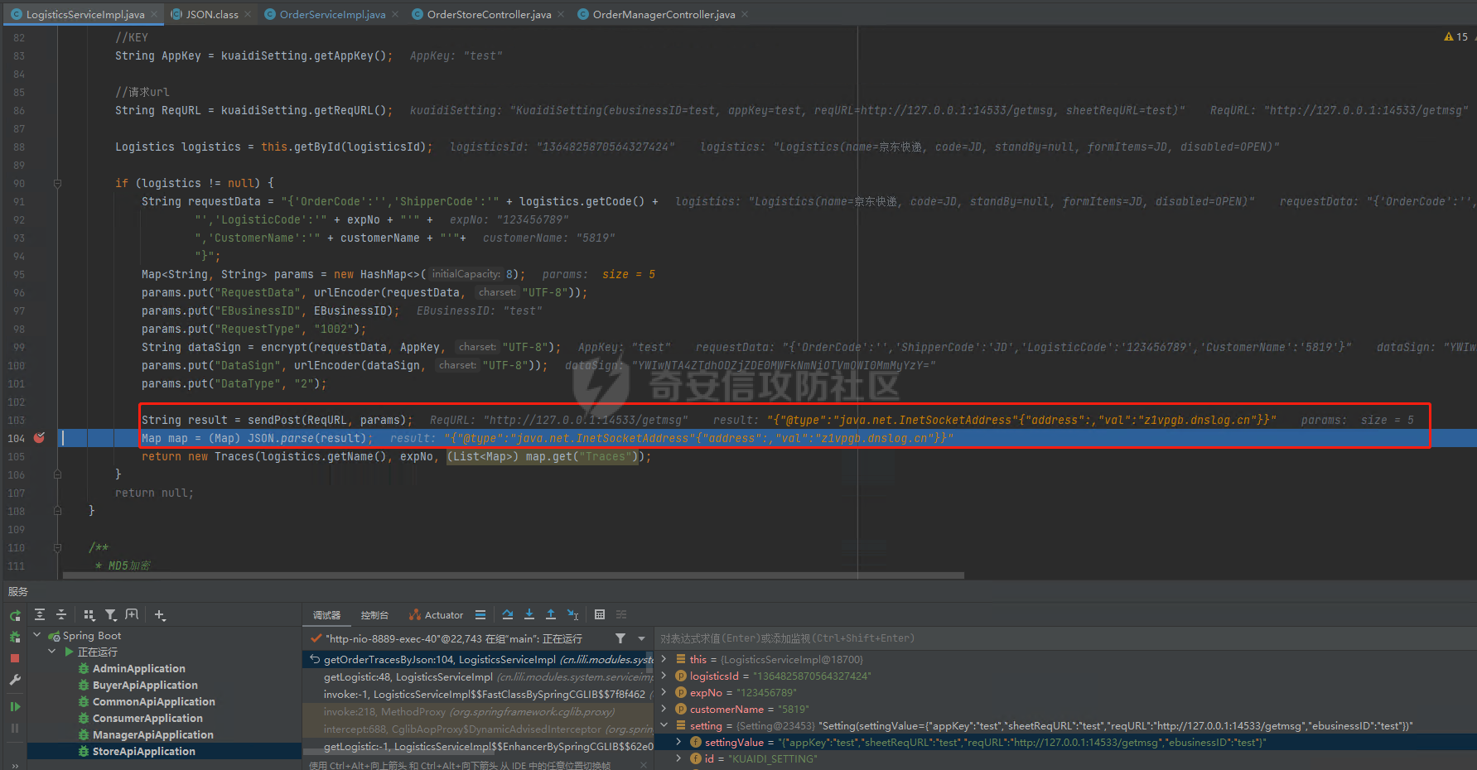The width and height of the screenshot is (1477, 770).
Task: Collapse the 'setting' variable node
Action: pyautogui.click(x=664, y=725)
